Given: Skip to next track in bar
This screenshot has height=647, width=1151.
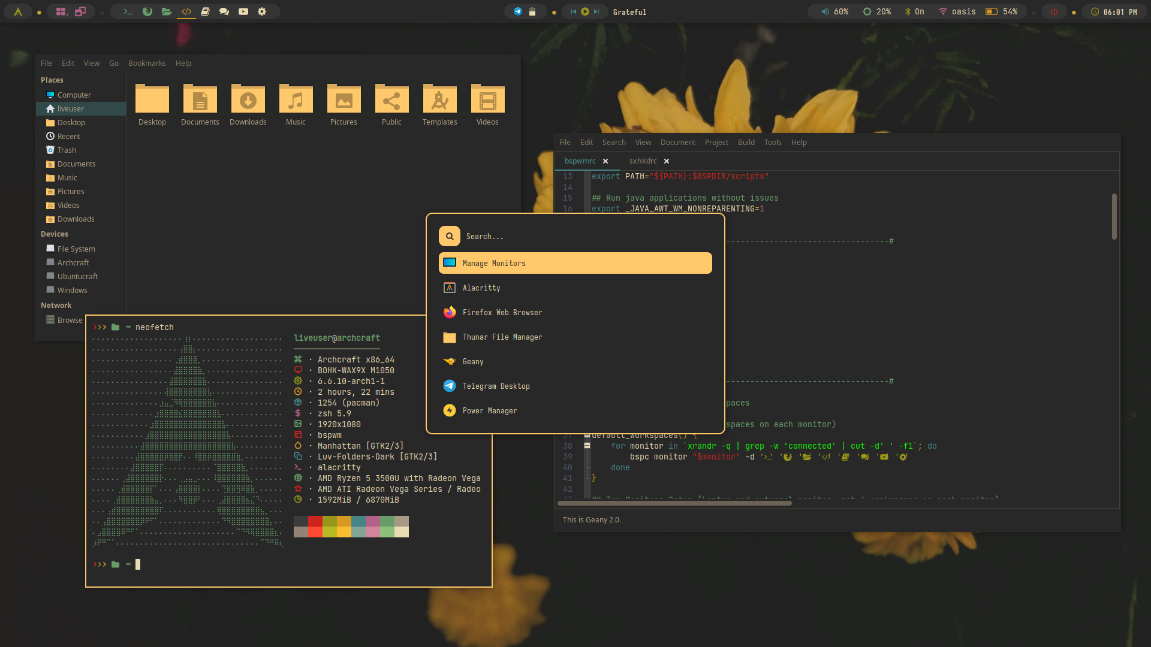Looking at the screenshot, I should [596, 11].
